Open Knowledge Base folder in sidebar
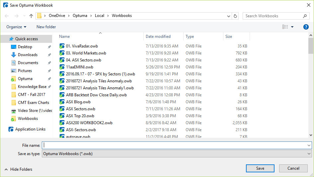Screen dimensions: 314x177 click(32, 87)
